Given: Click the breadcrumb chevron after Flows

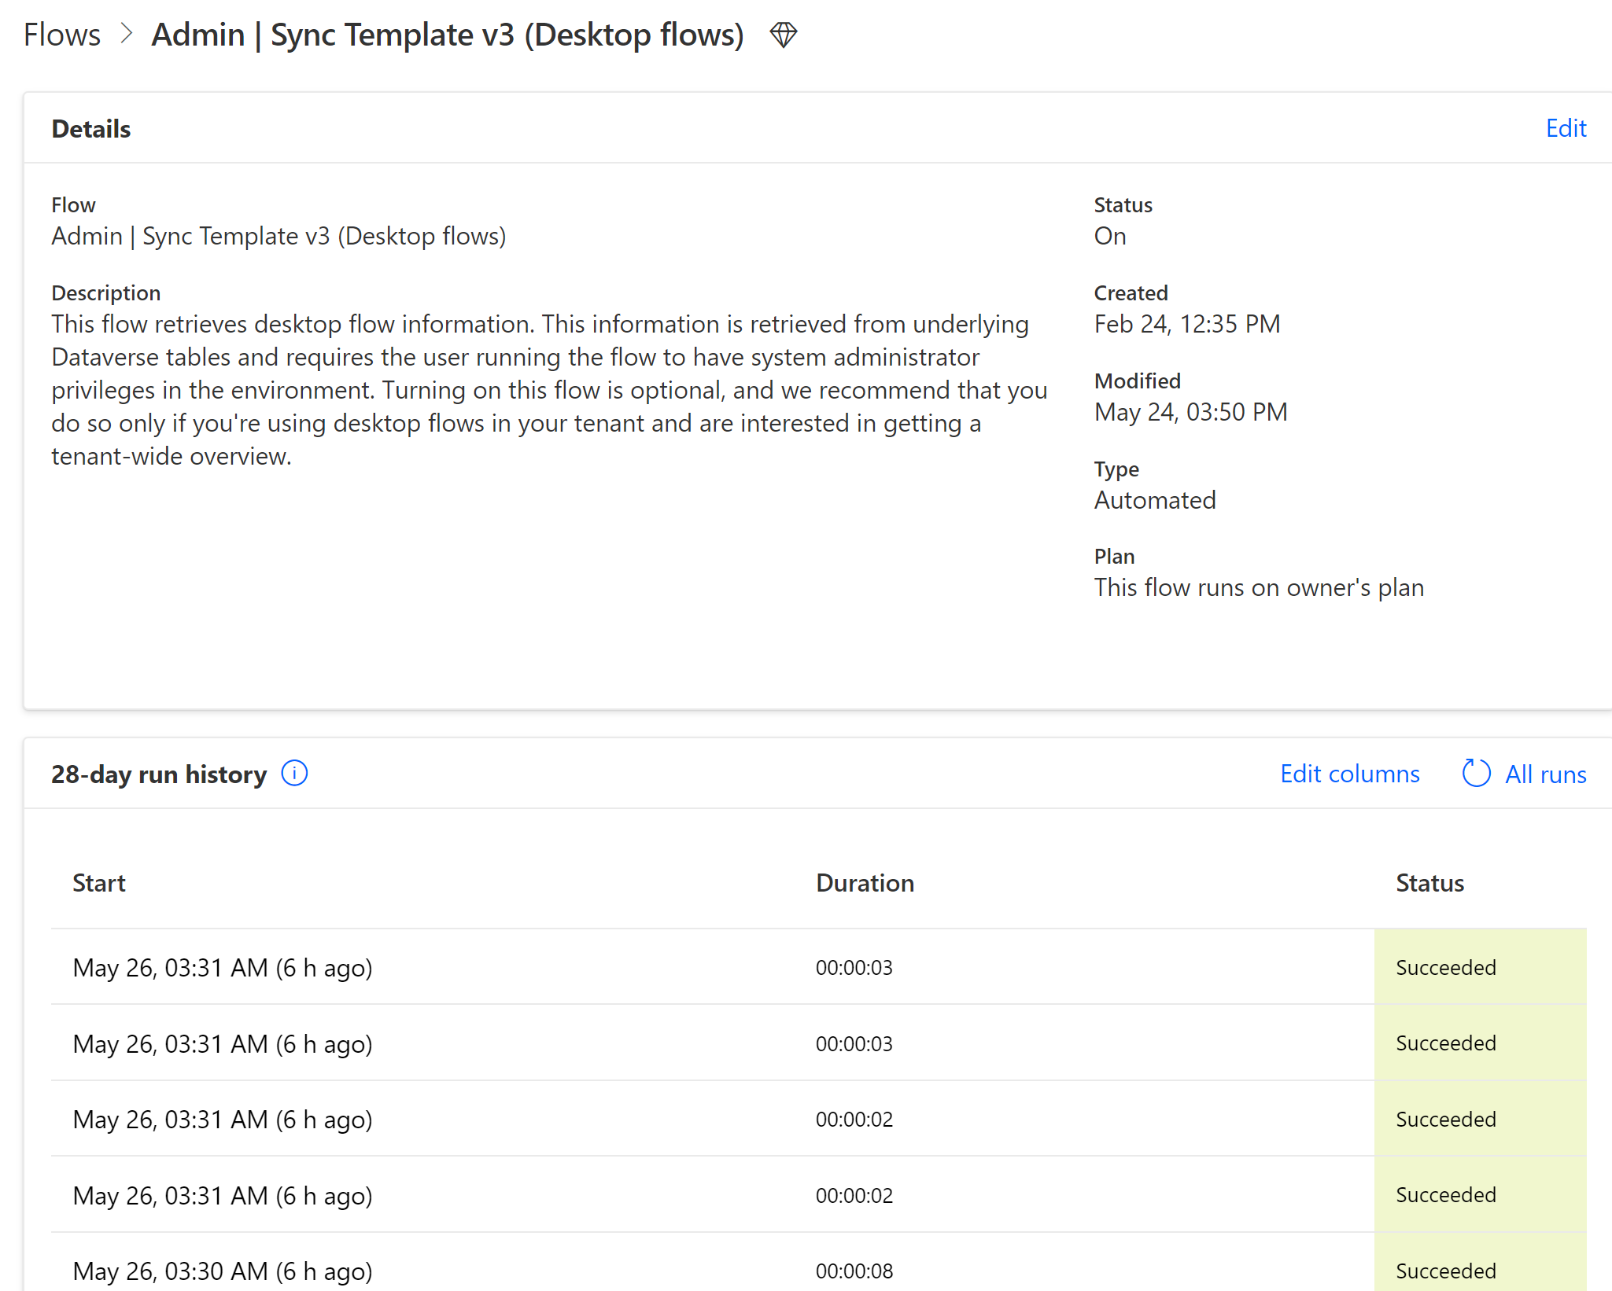Looking at the screenshot, I should (125, 35).
